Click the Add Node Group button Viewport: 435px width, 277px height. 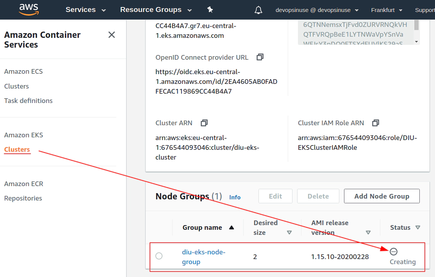click(x=382, y=196)
